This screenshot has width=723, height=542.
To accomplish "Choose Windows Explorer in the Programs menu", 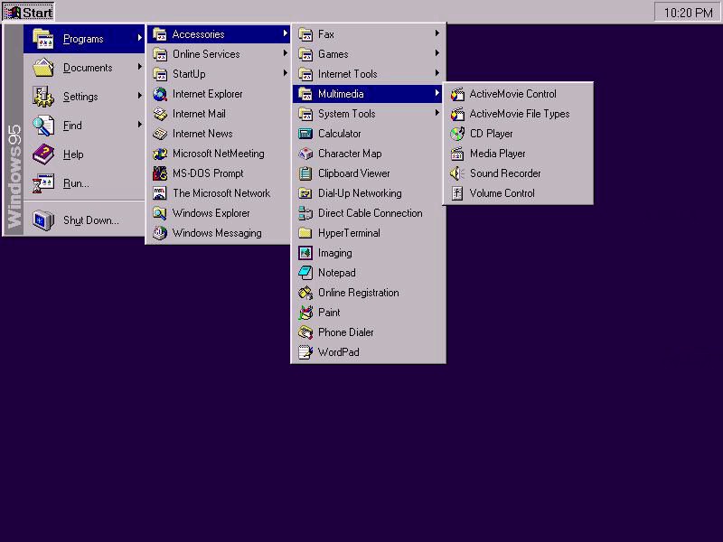I will point(211,213).
